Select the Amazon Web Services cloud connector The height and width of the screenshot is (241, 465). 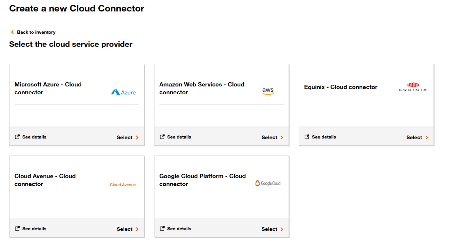[x=272, y=138]
